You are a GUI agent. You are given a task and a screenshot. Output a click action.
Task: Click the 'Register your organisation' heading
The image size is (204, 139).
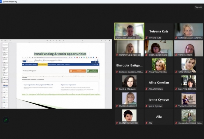[x=69, y=85]
